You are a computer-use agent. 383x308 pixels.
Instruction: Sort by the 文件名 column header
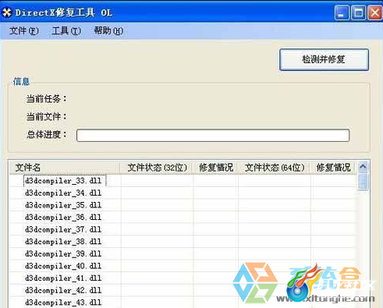pos(65,168)
